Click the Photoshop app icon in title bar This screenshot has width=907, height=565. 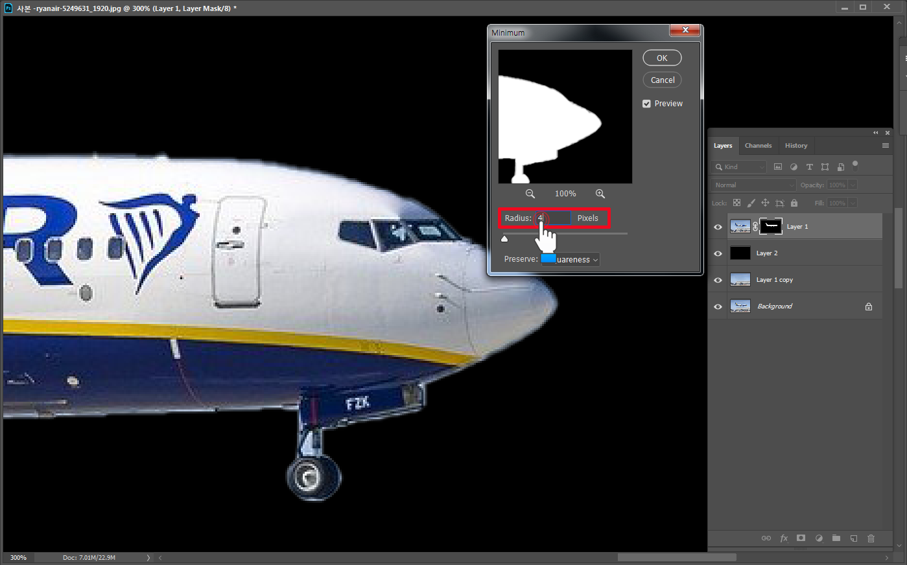(x=8, y=8)
